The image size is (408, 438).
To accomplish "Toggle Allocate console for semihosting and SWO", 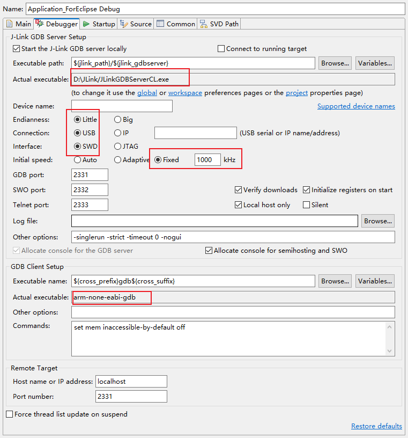I will (209, 251).
